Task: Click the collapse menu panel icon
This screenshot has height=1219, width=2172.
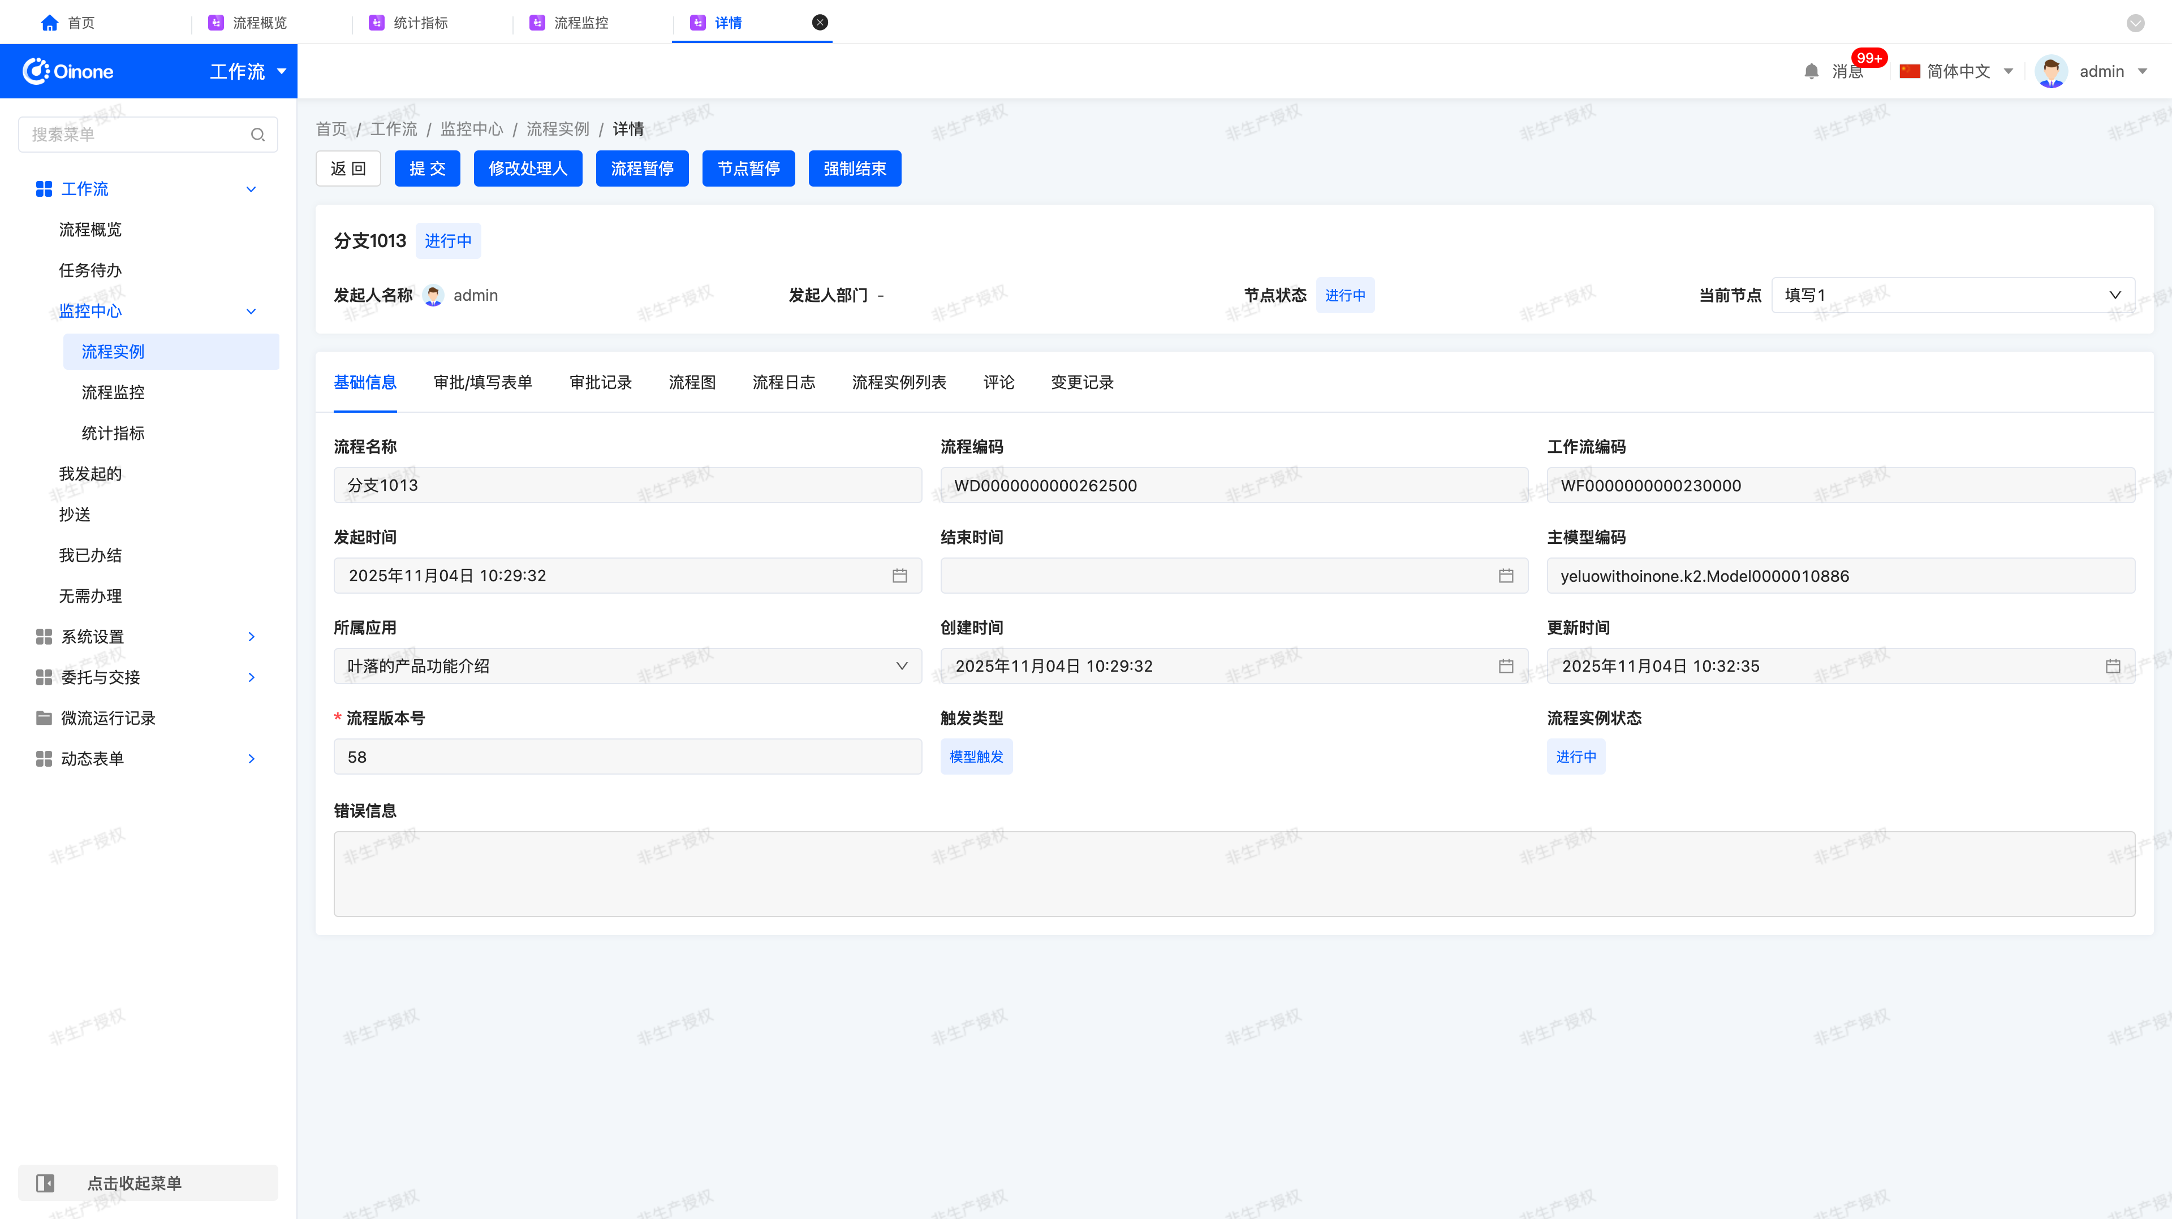Action: coord(45,1183)
